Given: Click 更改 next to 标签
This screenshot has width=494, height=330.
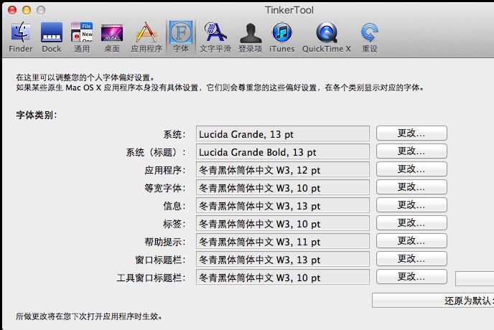Looking at the screenshot, I should [411, 223].
